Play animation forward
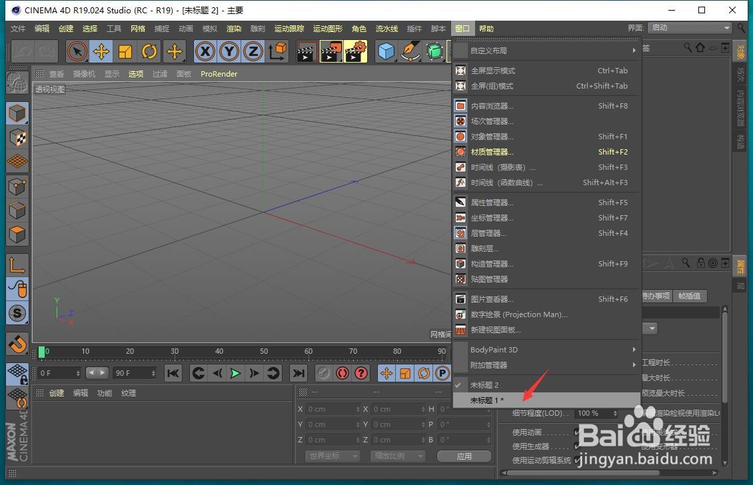The height and width of the screenshot is (485, 753). pyautogui.click(x=235, y=373)
